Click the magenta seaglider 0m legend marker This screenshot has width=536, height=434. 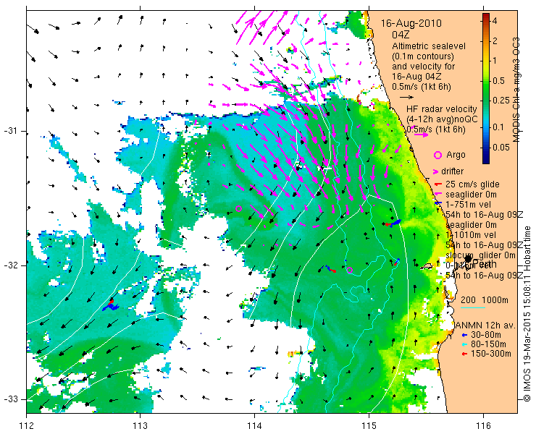point(437,195)
